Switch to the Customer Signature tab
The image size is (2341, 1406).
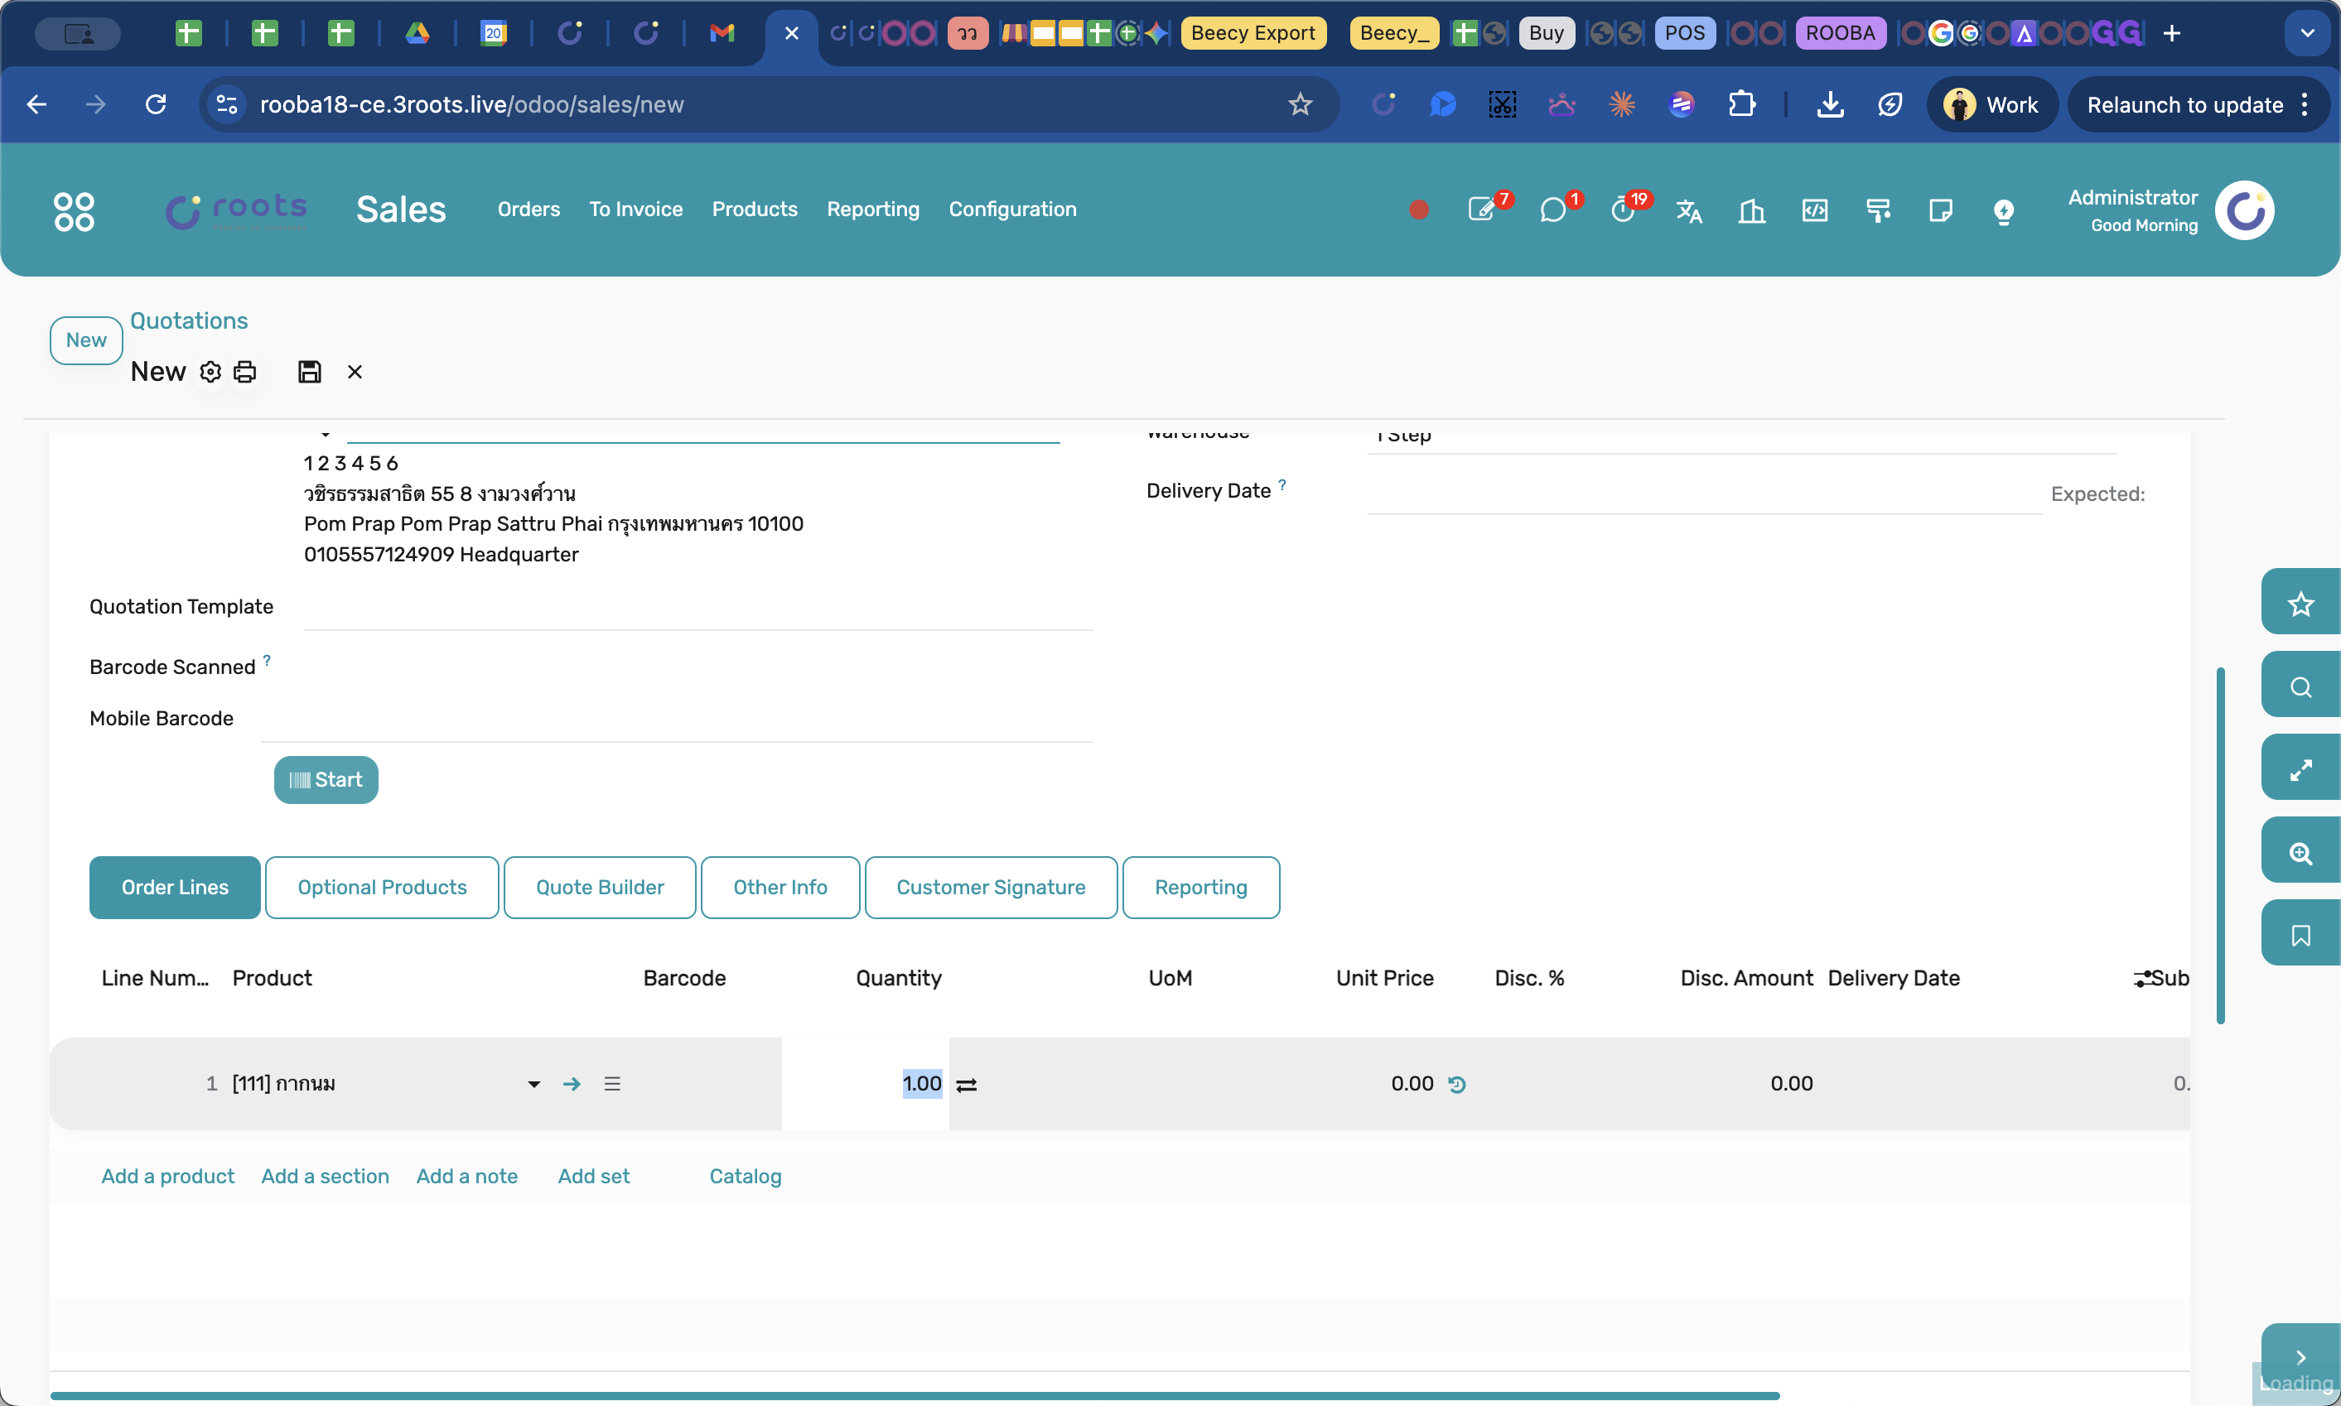(991, 888)
